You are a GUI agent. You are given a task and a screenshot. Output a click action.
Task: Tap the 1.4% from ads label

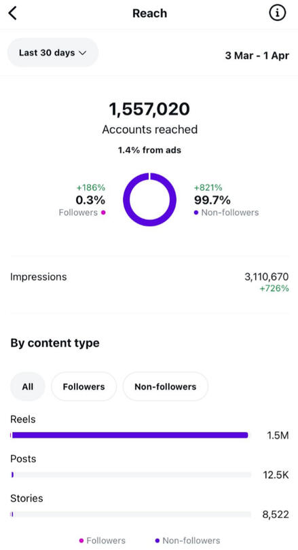click(149, 150)
